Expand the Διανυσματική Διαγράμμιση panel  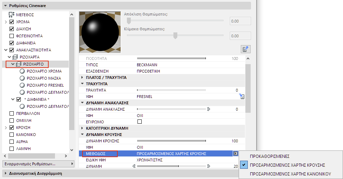pyautogui.click(x=6, y=173)
